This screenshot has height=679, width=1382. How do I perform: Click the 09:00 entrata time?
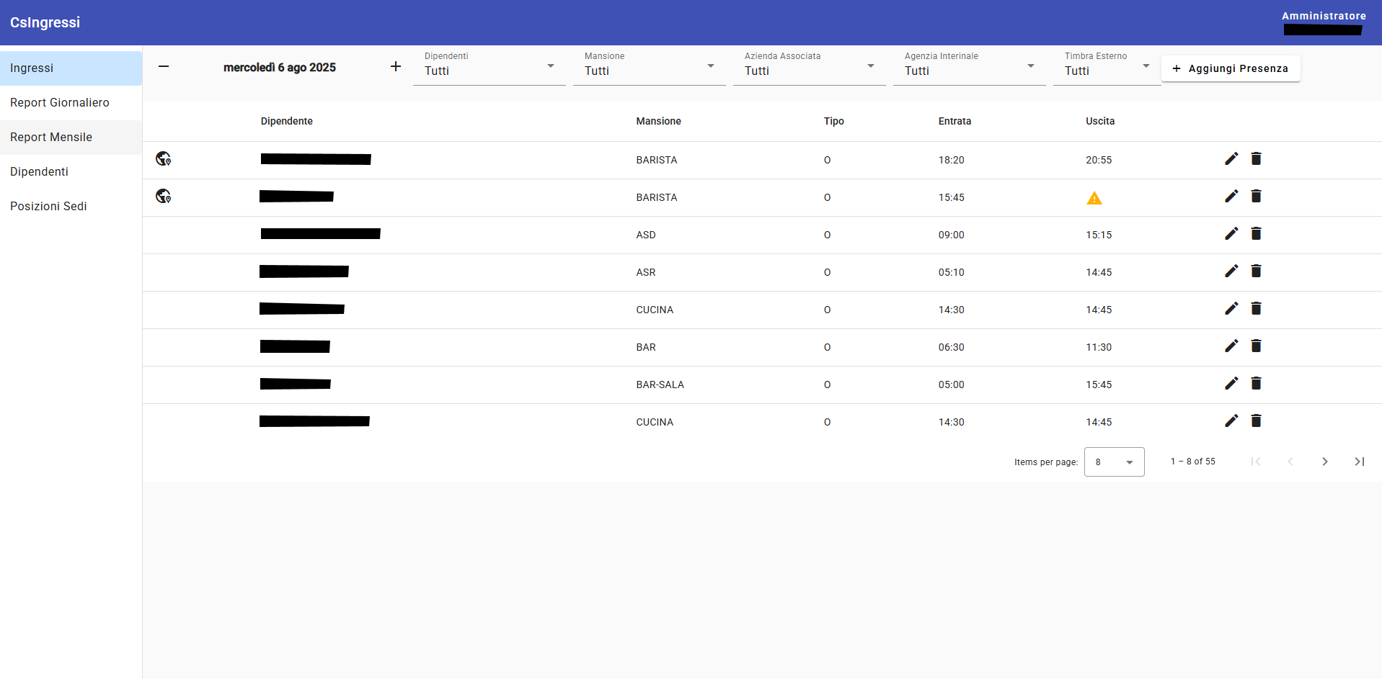(951, 235)
